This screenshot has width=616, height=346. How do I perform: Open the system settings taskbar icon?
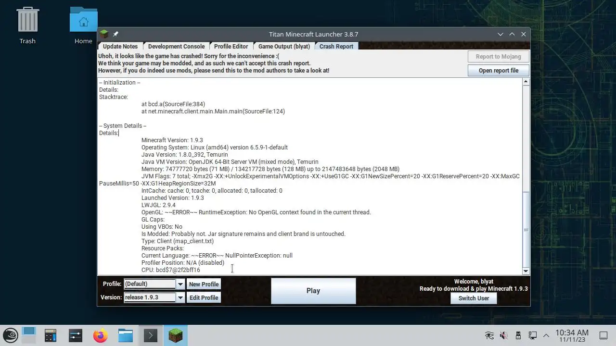click(76, 335)
